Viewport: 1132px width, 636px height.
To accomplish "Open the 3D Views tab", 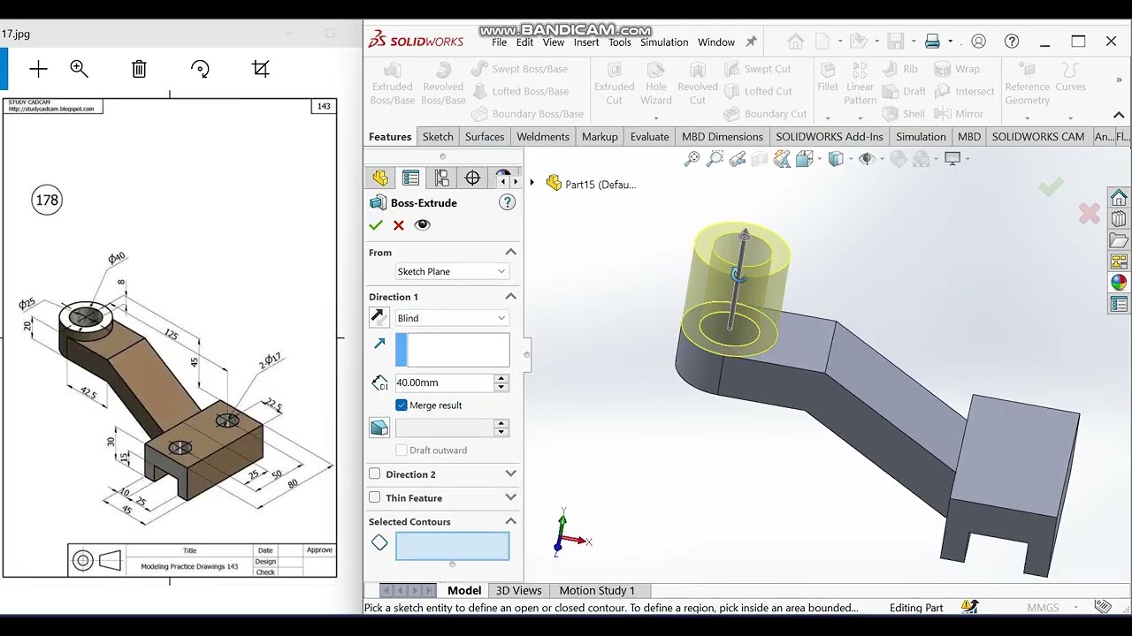I will coord(518,591).
